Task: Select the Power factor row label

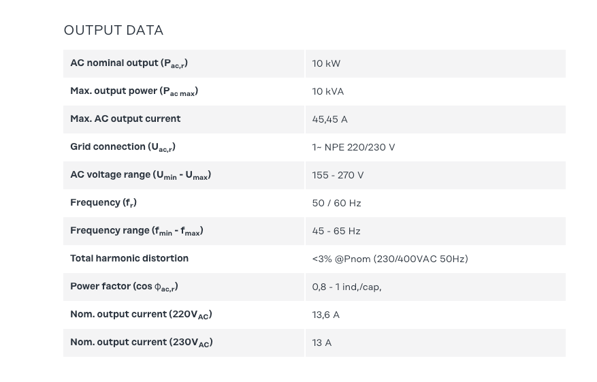Action: [x=124, y=287]
